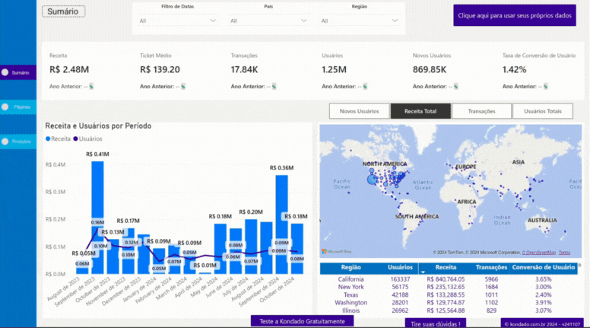Click the trend icon under Ticket Médio
Image resolution: width=590 pixels, height=328 pixels.
pyautogui.click(x=182, y=86)
